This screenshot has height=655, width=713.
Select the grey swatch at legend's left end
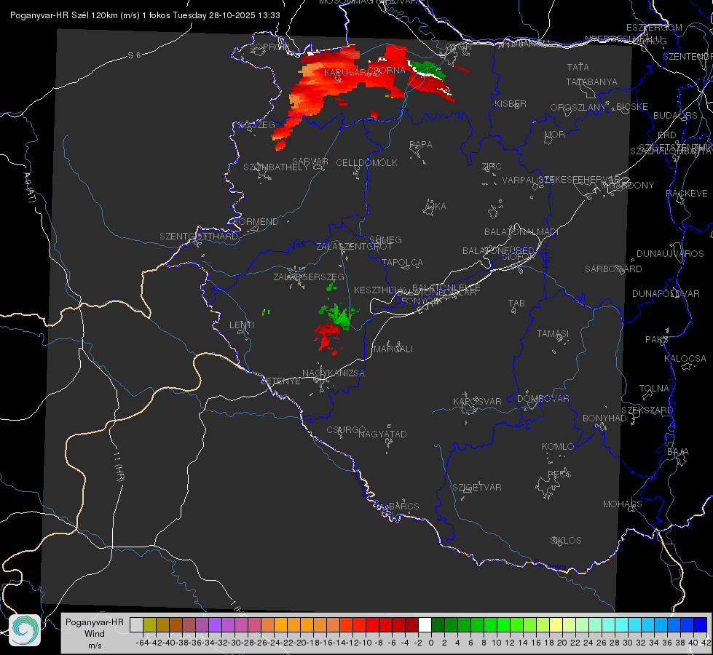coord(136,624)
